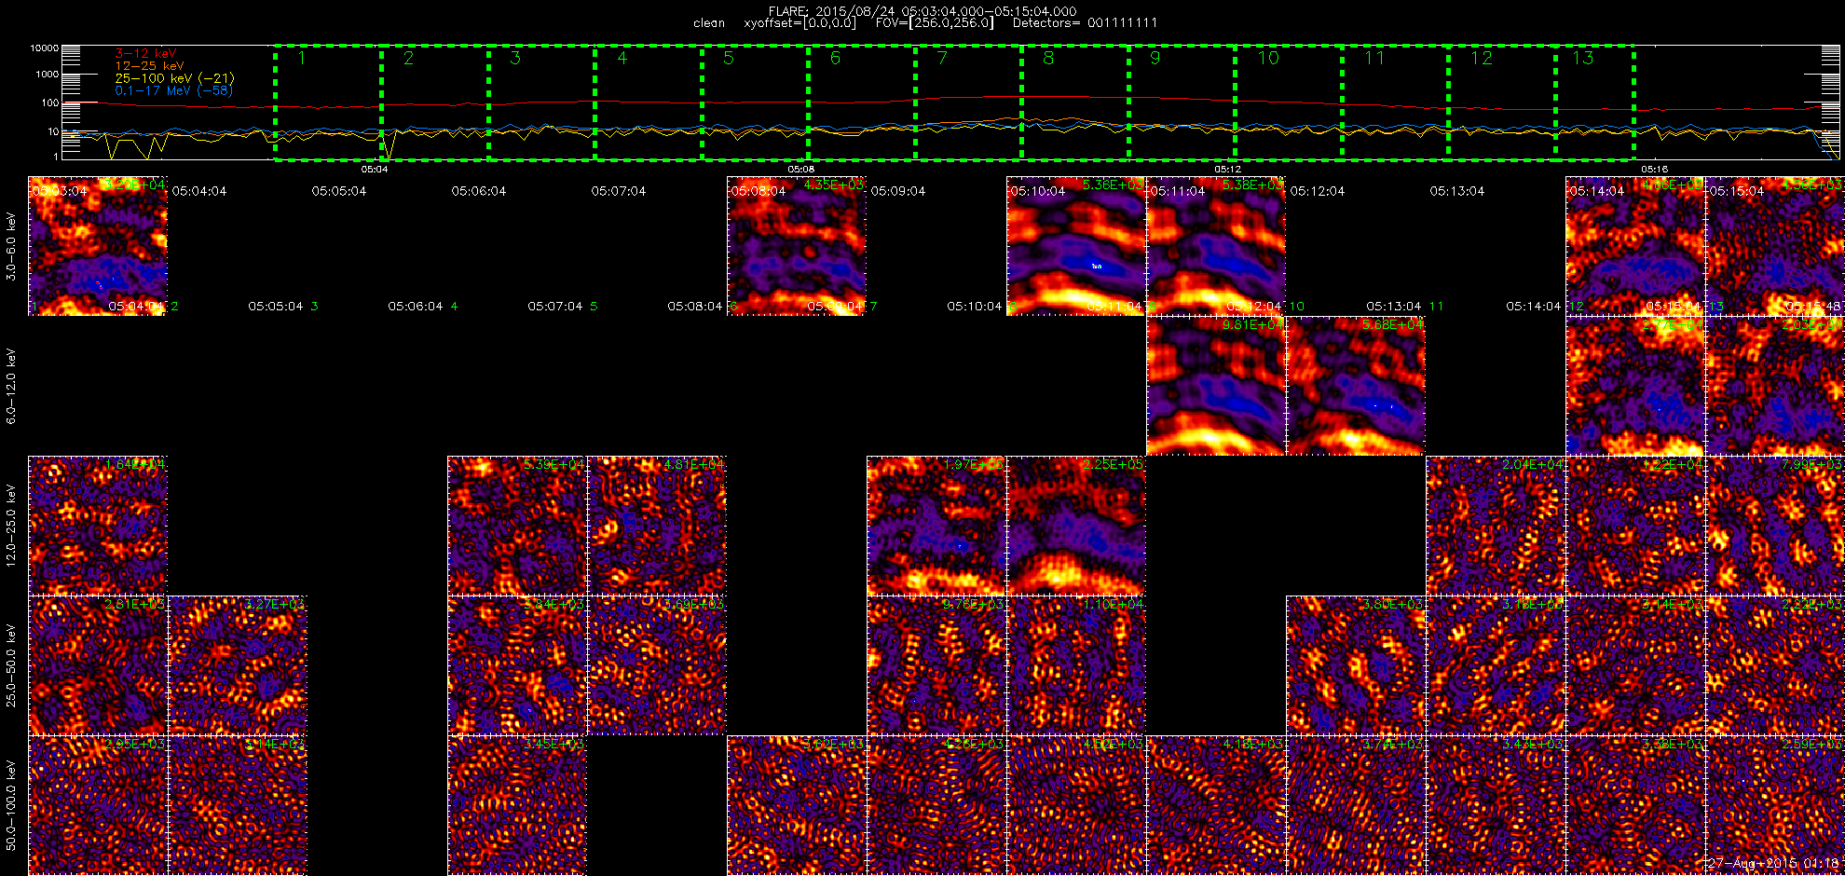Click the 'clean' algorithm label in the header
This screenshot has width=1845, height=876.
coord(709,22)
